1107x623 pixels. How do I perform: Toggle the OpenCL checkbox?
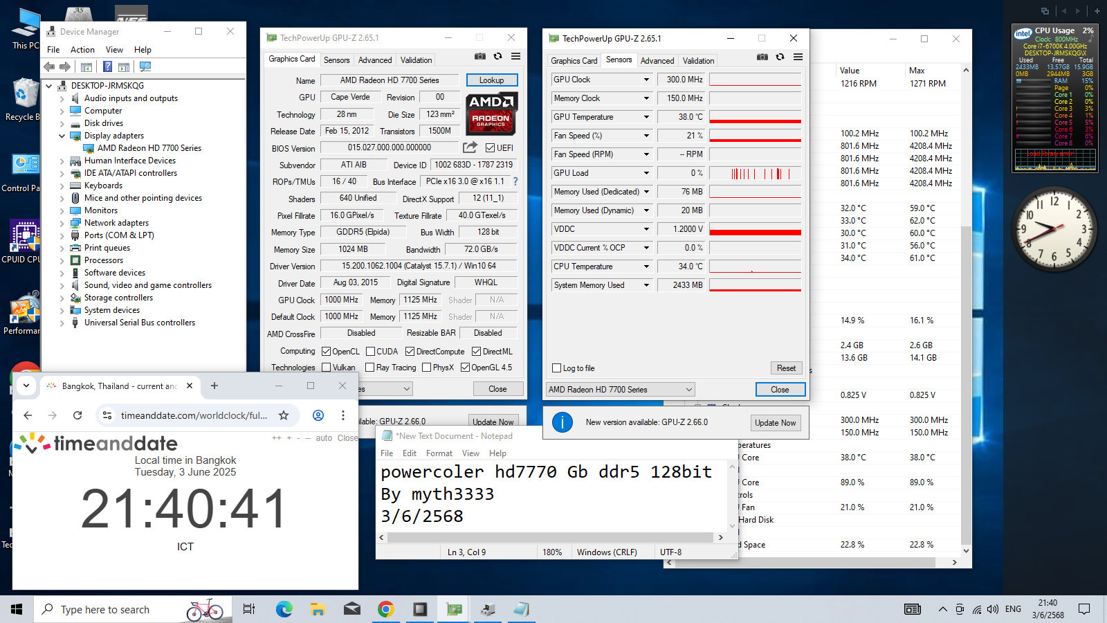click(327, 351)
